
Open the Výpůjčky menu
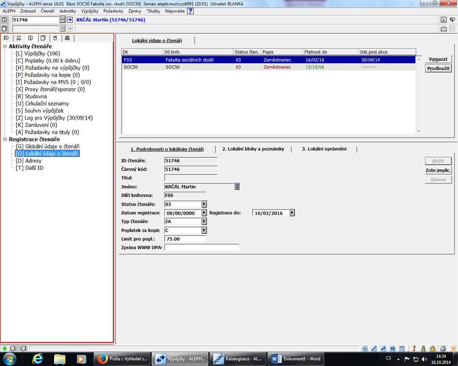89,11
